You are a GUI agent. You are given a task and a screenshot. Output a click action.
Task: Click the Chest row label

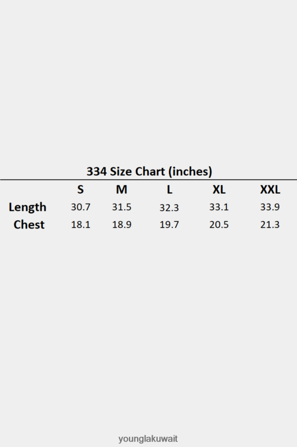click(29, 225)
